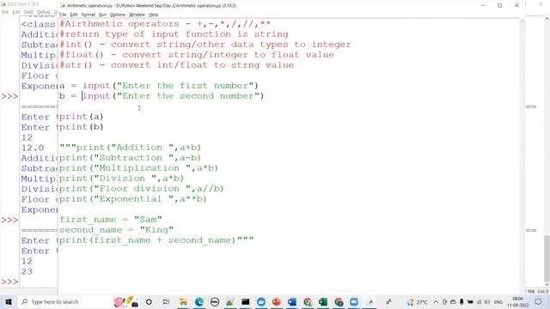Click the '#return type of input function' comment
The image size is (550, 309).
(174, 34)
